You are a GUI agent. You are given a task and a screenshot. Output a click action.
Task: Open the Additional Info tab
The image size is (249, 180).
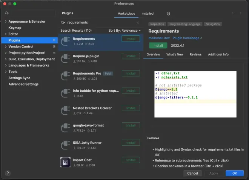(218, 54)
